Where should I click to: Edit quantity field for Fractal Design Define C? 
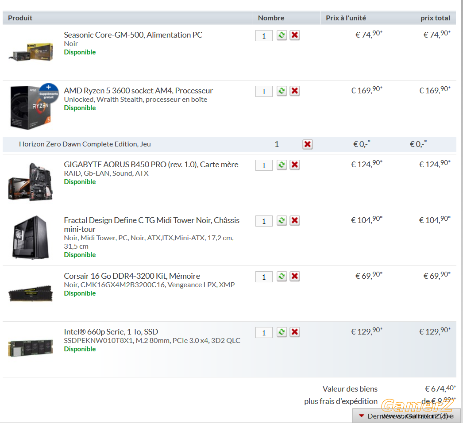tap(264, 221)
